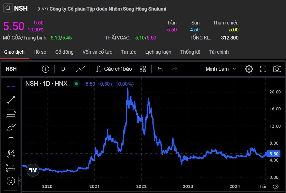Select the crosshair cursor tool
The image size is (286, 193).
point(11,86)
